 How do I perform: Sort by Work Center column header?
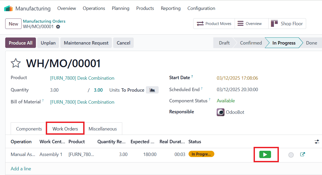click(53, 142)
